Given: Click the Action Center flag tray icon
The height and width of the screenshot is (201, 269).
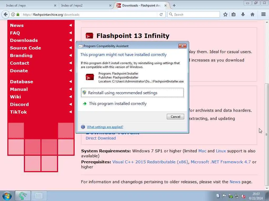Looking at the screenshot, I should 224,196.
